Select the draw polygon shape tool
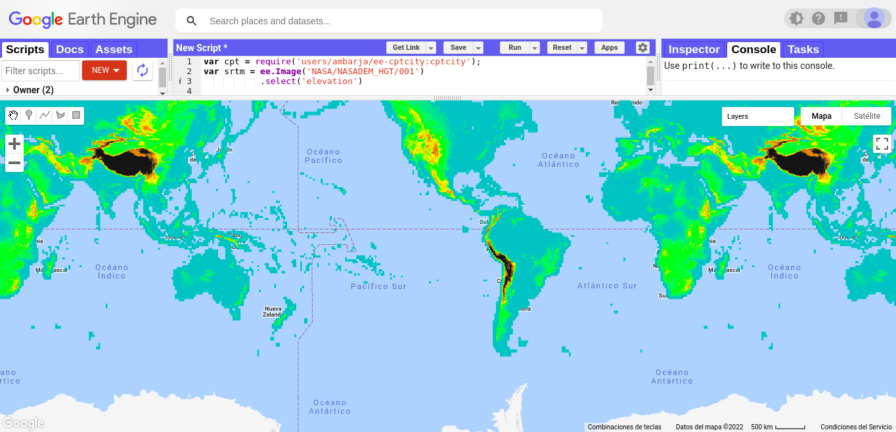Viewport: 896px width, 432px height. (x=60, y=116)
